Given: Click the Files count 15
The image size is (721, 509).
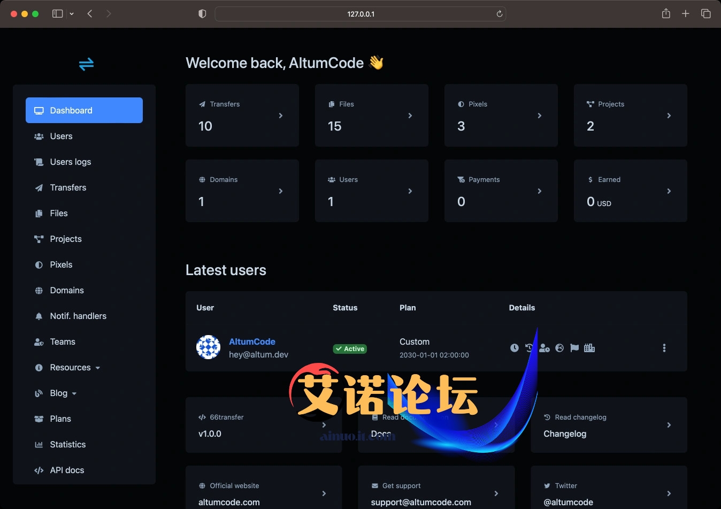Looking at the screenshot, I should click(x=335, y=126).
